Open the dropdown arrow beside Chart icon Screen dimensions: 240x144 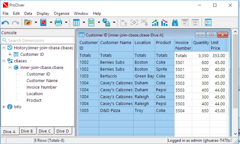114,23
